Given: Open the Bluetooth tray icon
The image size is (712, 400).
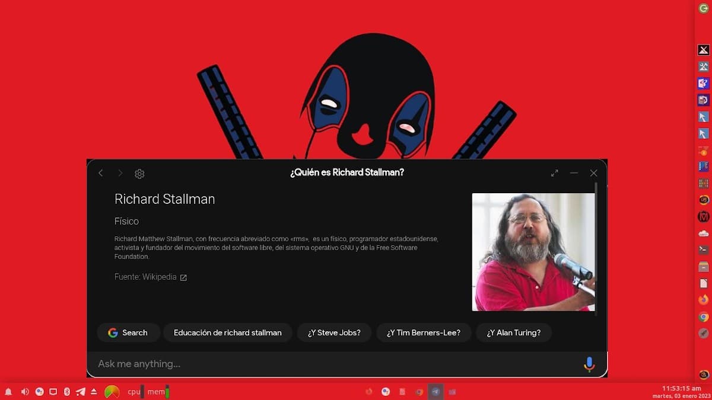Looking at the screenshot, I should click(67, 392).
